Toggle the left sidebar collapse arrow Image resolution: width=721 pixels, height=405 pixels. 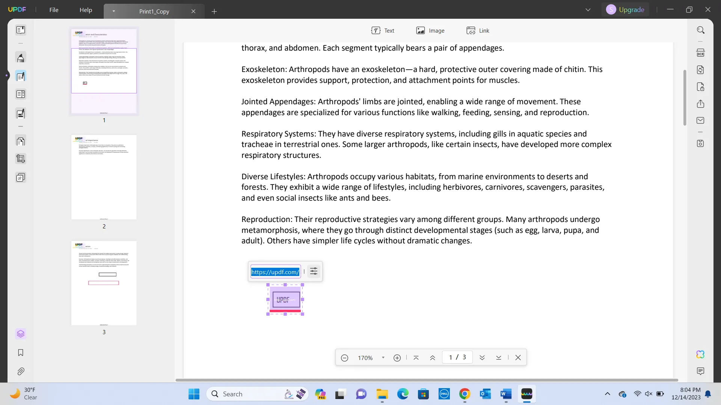coord(7,76)
